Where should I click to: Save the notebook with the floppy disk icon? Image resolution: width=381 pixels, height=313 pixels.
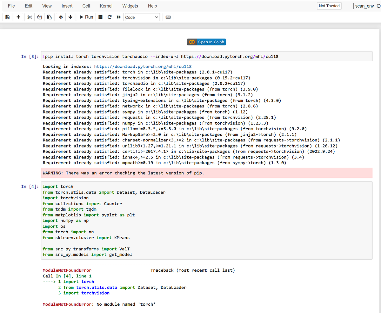click(7, 17)
